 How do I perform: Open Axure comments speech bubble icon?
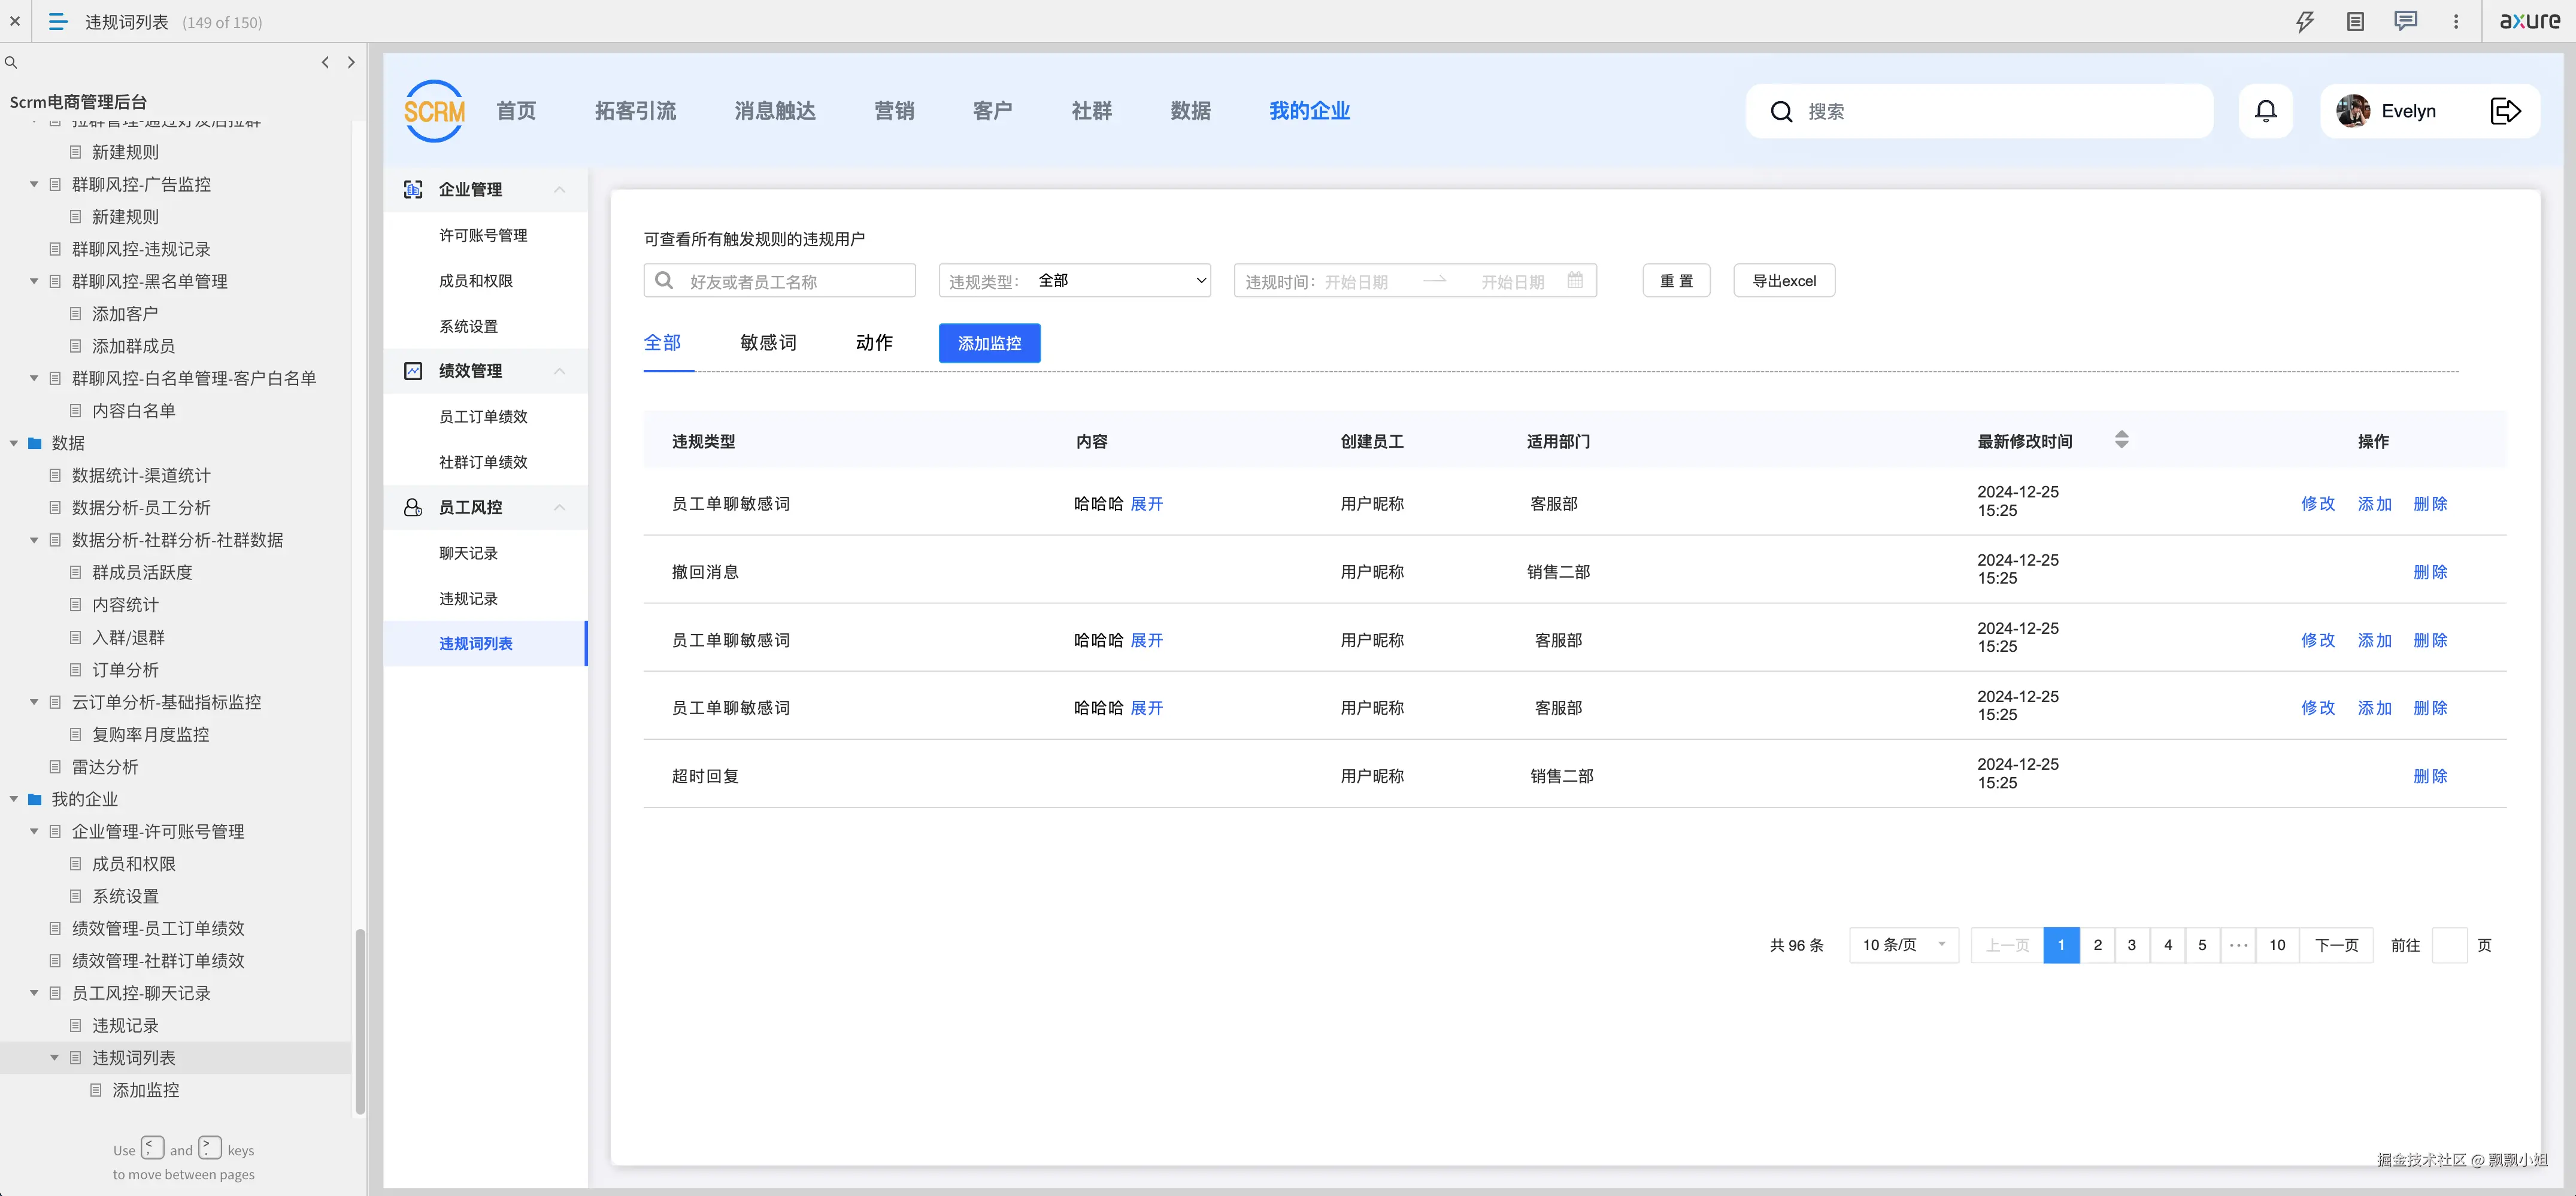pos(2405,21)
